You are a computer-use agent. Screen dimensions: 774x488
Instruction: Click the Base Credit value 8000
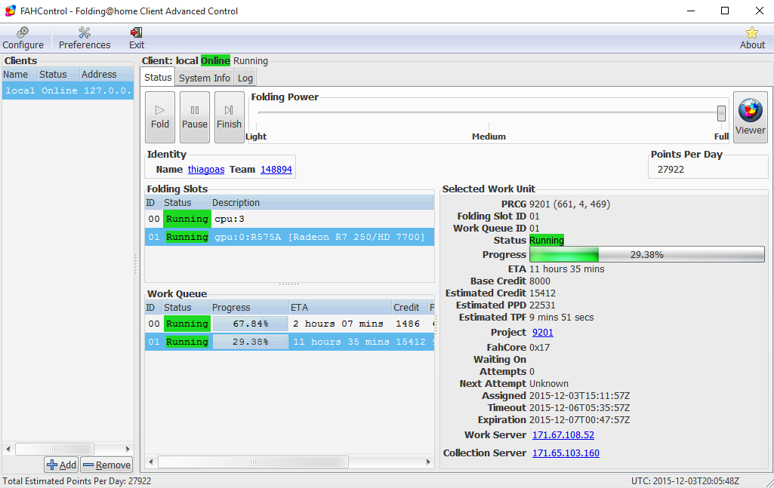click(539, 281)
